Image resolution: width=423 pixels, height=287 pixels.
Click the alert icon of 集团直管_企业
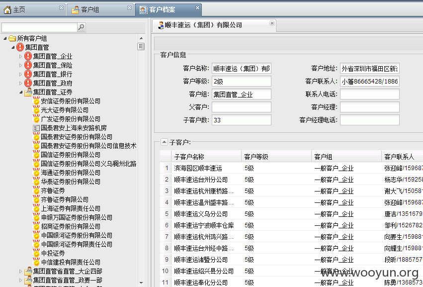click(x=28, y=56)
